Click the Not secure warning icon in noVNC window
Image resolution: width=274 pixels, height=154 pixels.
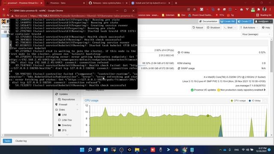click(x=12, y=16)
